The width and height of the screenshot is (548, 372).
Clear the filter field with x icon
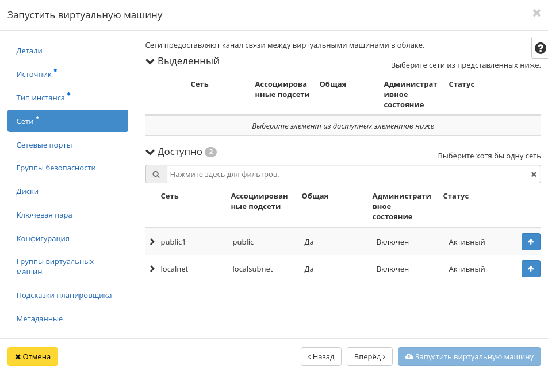pos(533,175)
